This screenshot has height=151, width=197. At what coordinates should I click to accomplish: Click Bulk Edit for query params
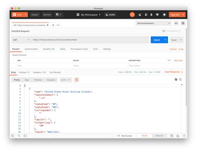(178, 61)
